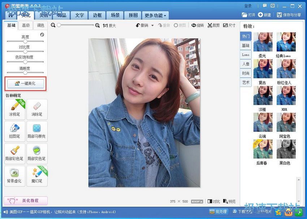Click the 清晰度 sharpness slider handle
The height and width of the screenshot is (219, 307).
point(25,73)
